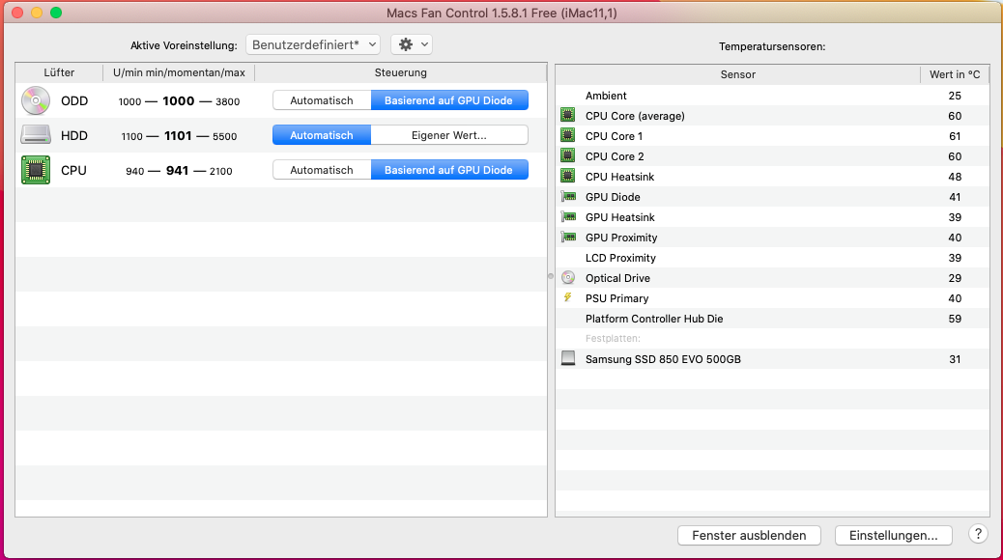The image size is (1003, 560).
Task: Click the CPU Heatsink chip icon
Action: tap(567, 176)
